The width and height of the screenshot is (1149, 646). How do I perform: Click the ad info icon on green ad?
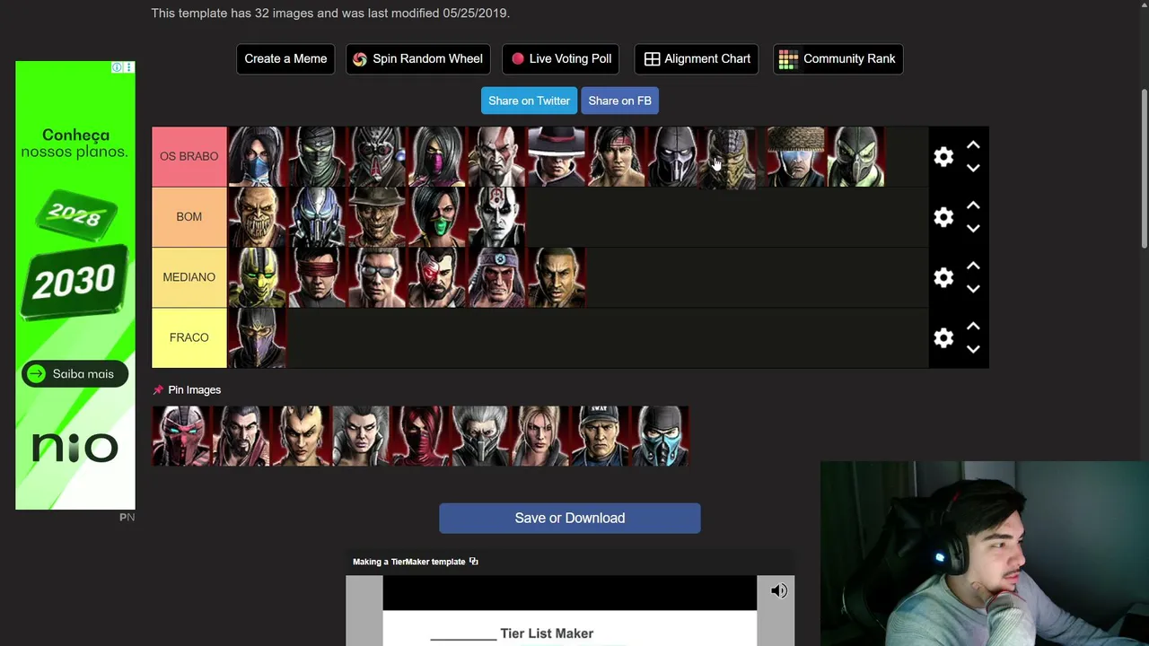coord(117,67)
